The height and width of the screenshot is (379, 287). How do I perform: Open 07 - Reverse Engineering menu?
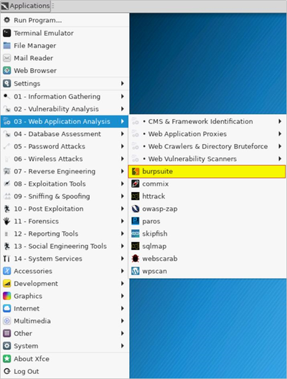[65, 171]
